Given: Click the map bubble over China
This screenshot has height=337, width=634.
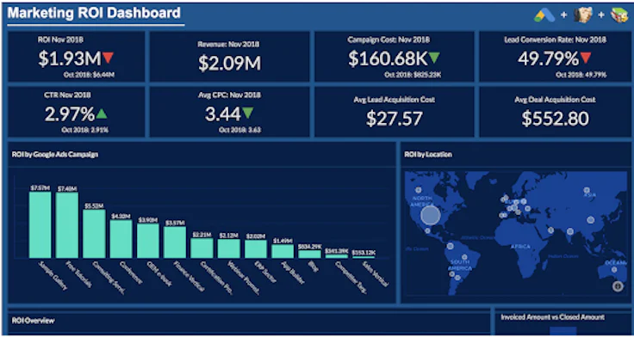Looking at the screenshot, I should [x=590, y=220].
